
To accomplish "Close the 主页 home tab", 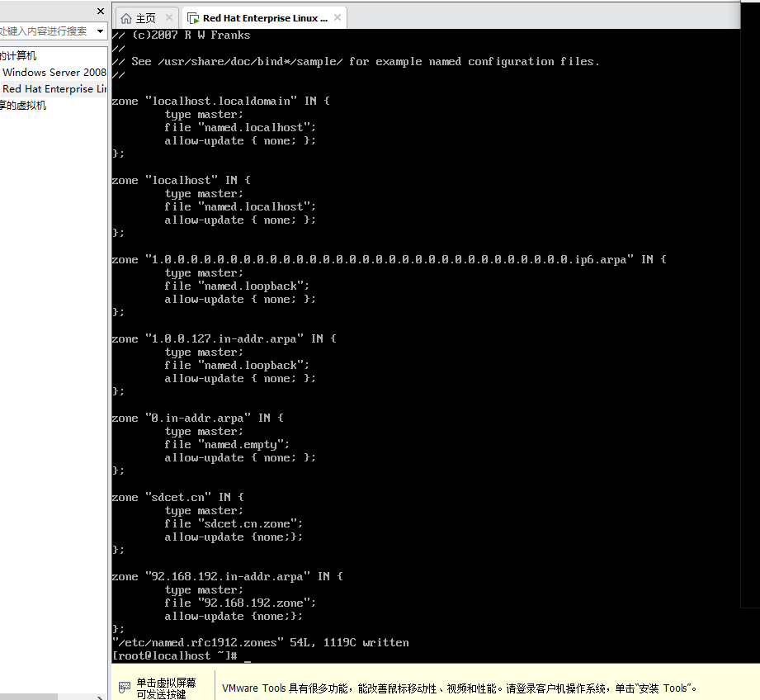I will click(x=168, y=17).
